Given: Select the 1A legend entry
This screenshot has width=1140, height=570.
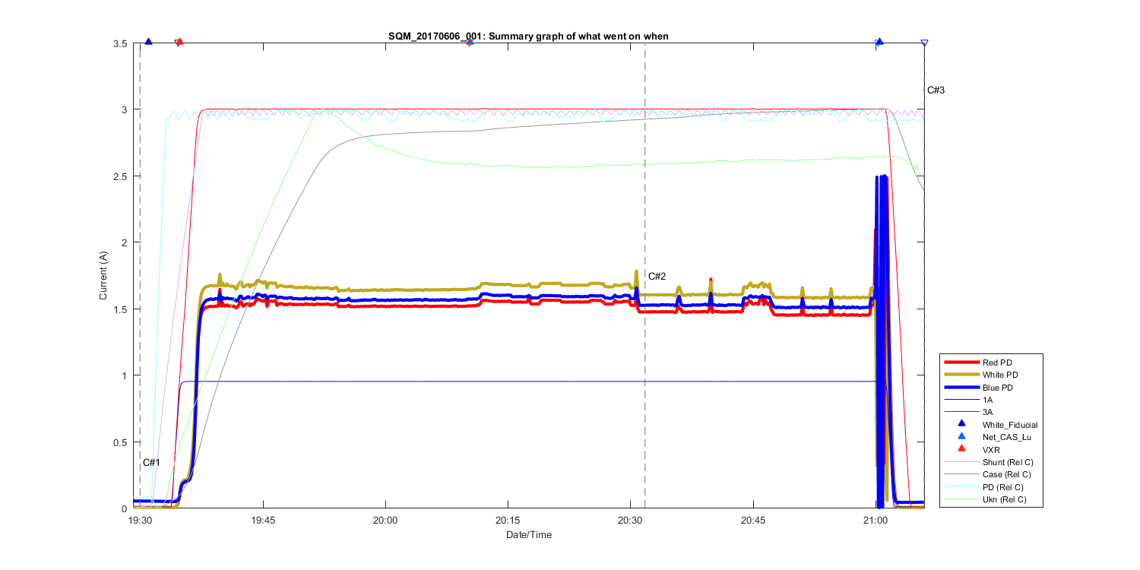Looking at the screenshot, I should (986, 400).
